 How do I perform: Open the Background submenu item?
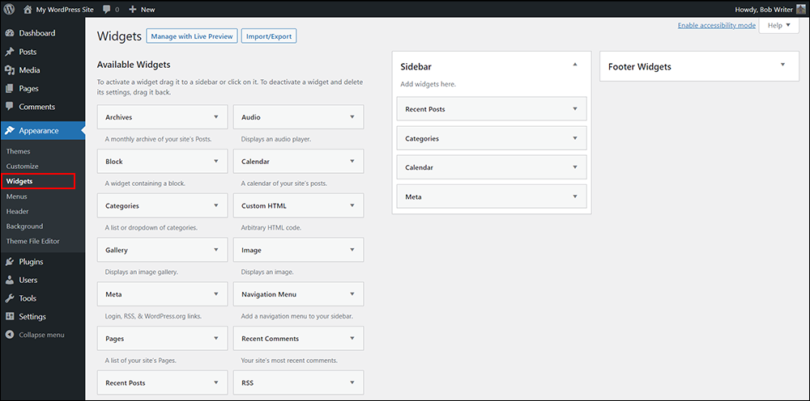pos(24,226)
